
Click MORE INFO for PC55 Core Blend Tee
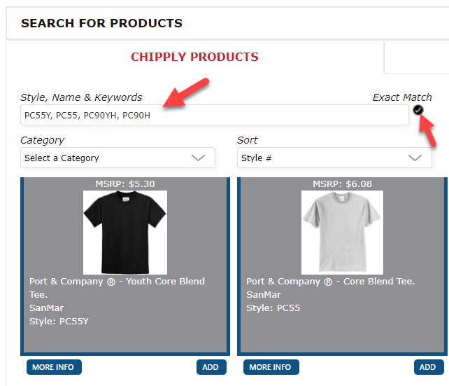click(x=271, y=367)
